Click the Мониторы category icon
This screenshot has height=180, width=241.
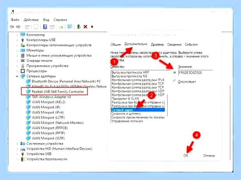[x=23, y=50]
